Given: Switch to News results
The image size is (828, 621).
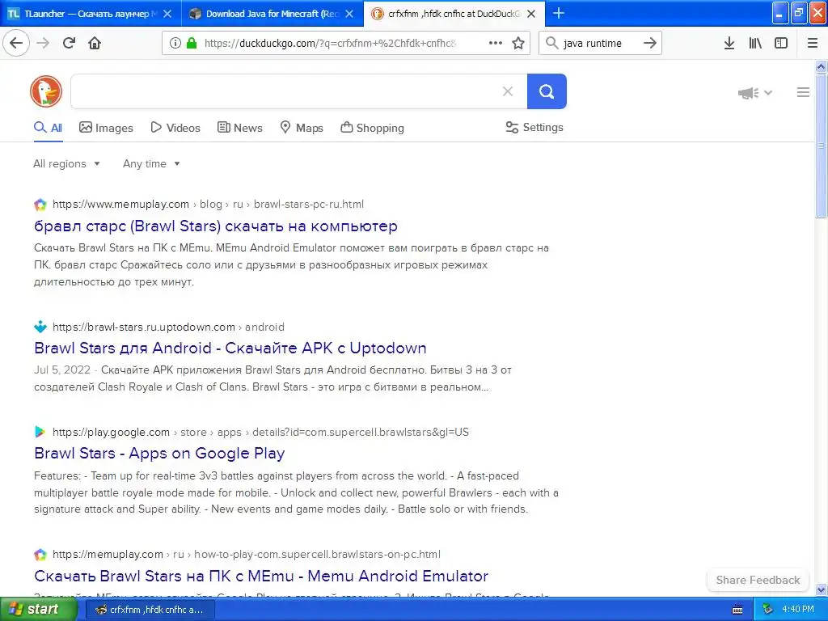Looking at the screenshot, I should tap(239, 128).
